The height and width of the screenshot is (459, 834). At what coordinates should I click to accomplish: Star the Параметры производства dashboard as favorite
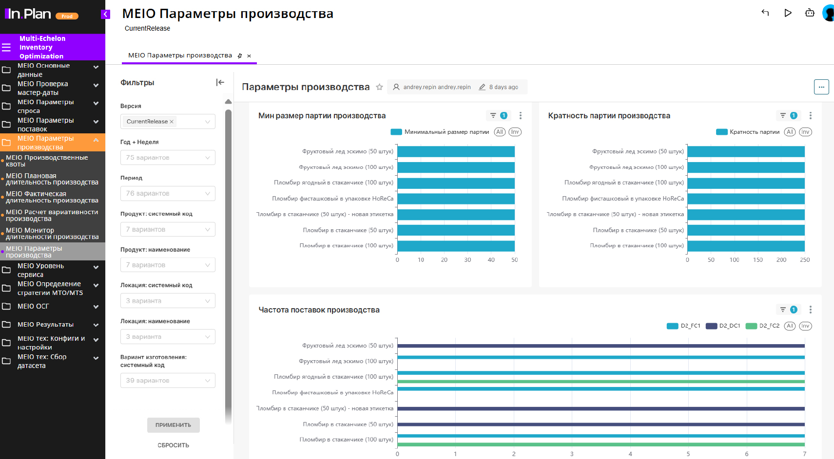point(379,87)
